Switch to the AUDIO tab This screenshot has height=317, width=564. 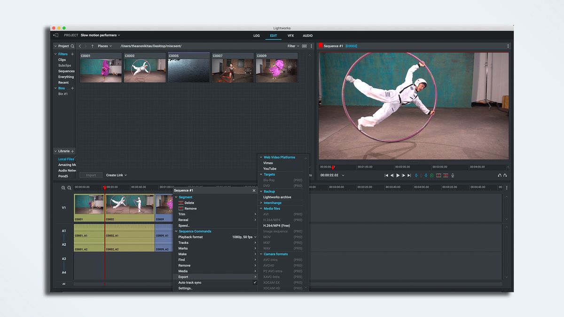(307, 36)
